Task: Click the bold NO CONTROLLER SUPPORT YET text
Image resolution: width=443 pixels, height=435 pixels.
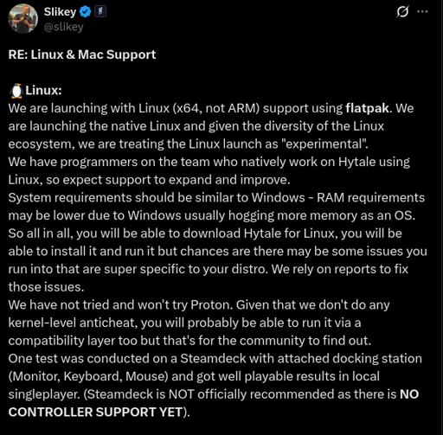Action: click(x=214, y=403)
